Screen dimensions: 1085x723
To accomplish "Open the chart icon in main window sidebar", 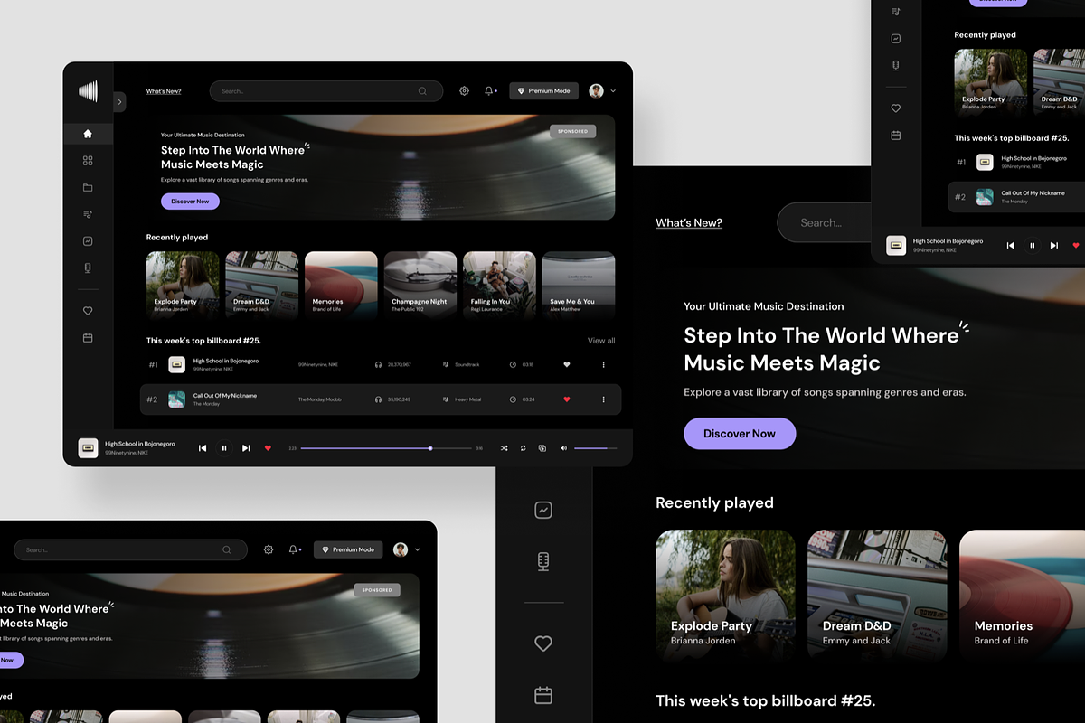I will click(x=88, y=241).
